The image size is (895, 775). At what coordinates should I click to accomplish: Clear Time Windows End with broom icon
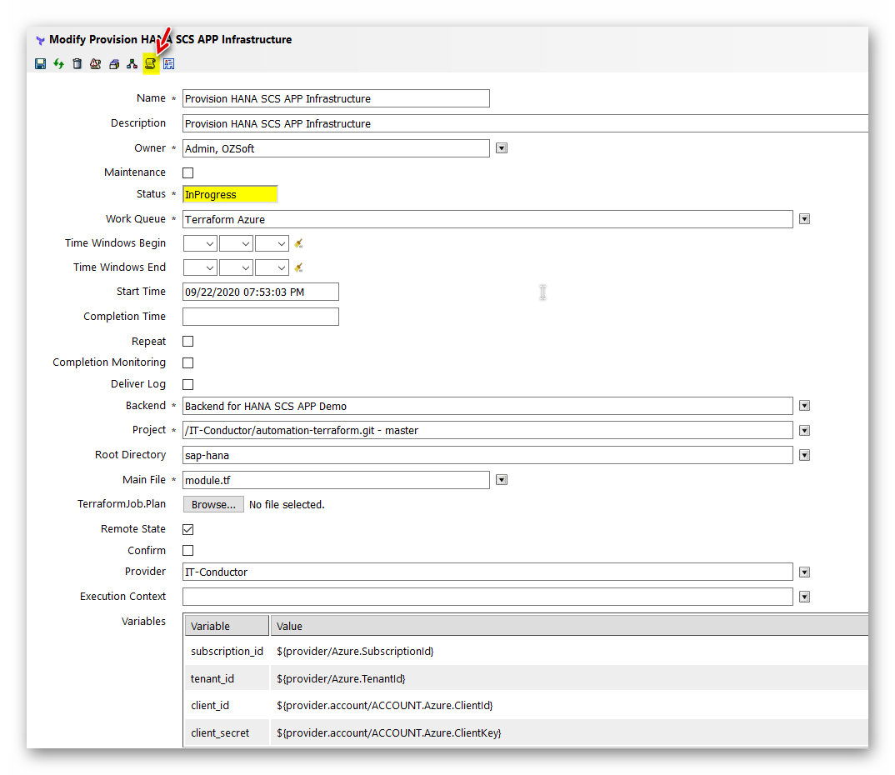[298, 267]
